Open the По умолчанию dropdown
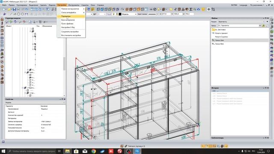274x154 pixels. point(257,5)
